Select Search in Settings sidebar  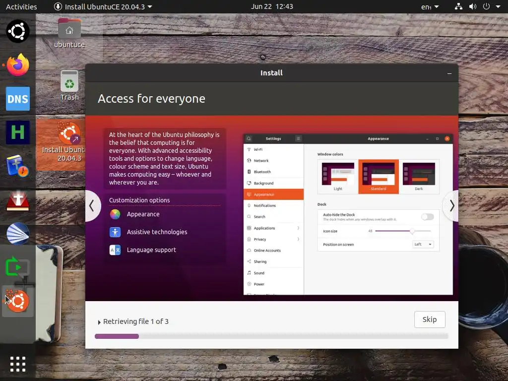[273, 217]
